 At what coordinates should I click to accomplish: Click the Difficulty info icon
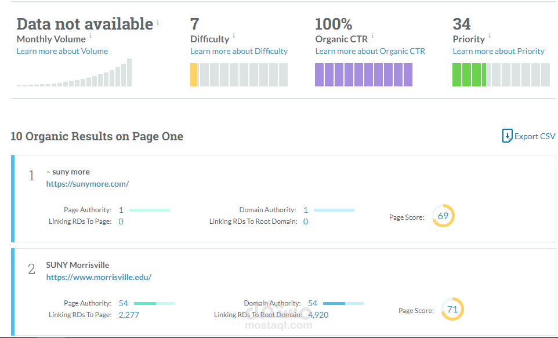(x=234, y=35)
